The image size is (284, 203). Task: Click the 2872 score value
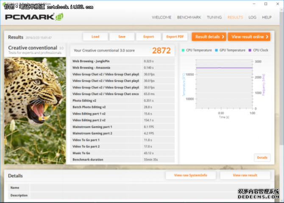click(x=161, y=50)
